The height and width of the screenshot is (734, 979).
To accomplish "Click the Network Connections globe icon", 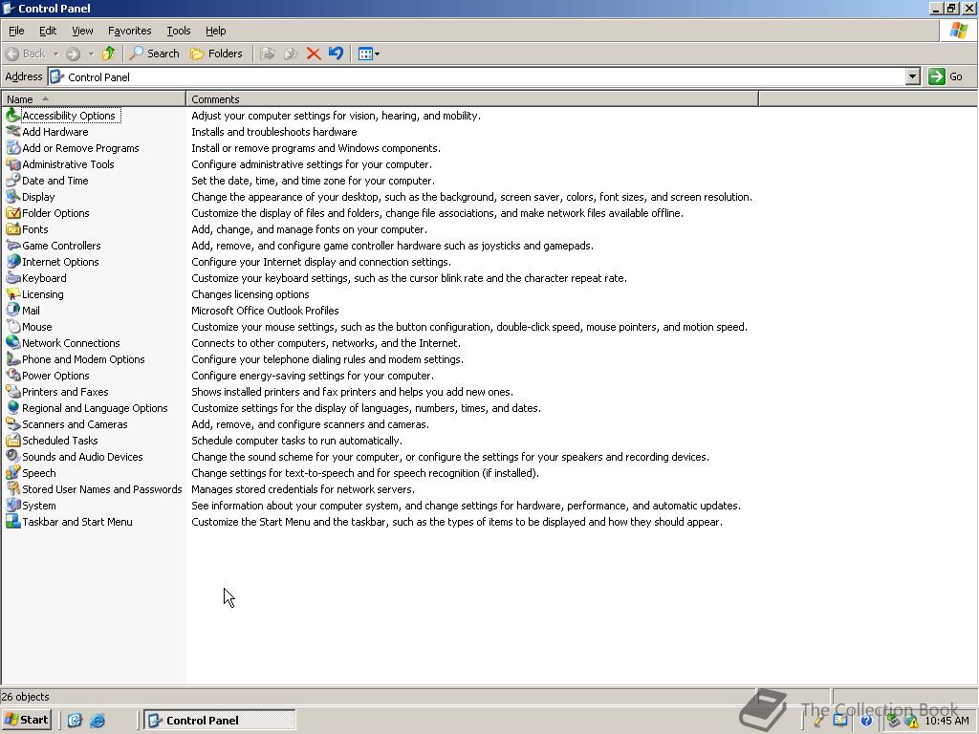I will click(12, 343).
